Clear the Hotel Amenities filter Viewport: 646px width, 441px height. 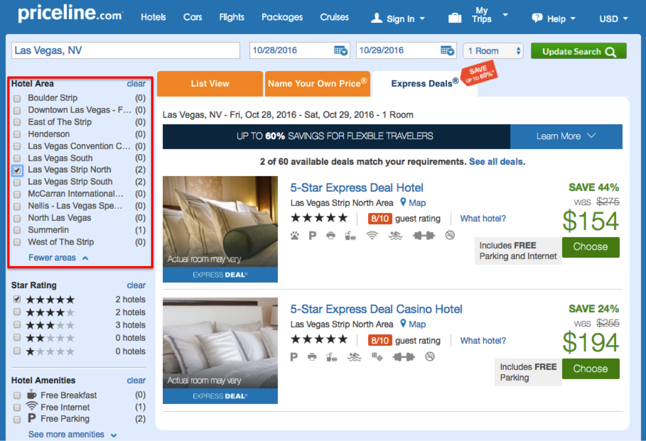pyautogui.click(x=136, y=381)
